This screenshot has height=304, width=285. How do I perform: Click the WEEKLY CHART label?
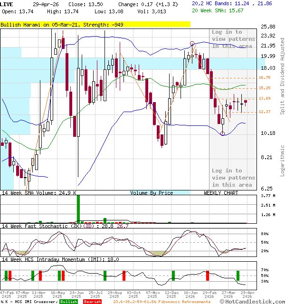[x=221, y=193]
